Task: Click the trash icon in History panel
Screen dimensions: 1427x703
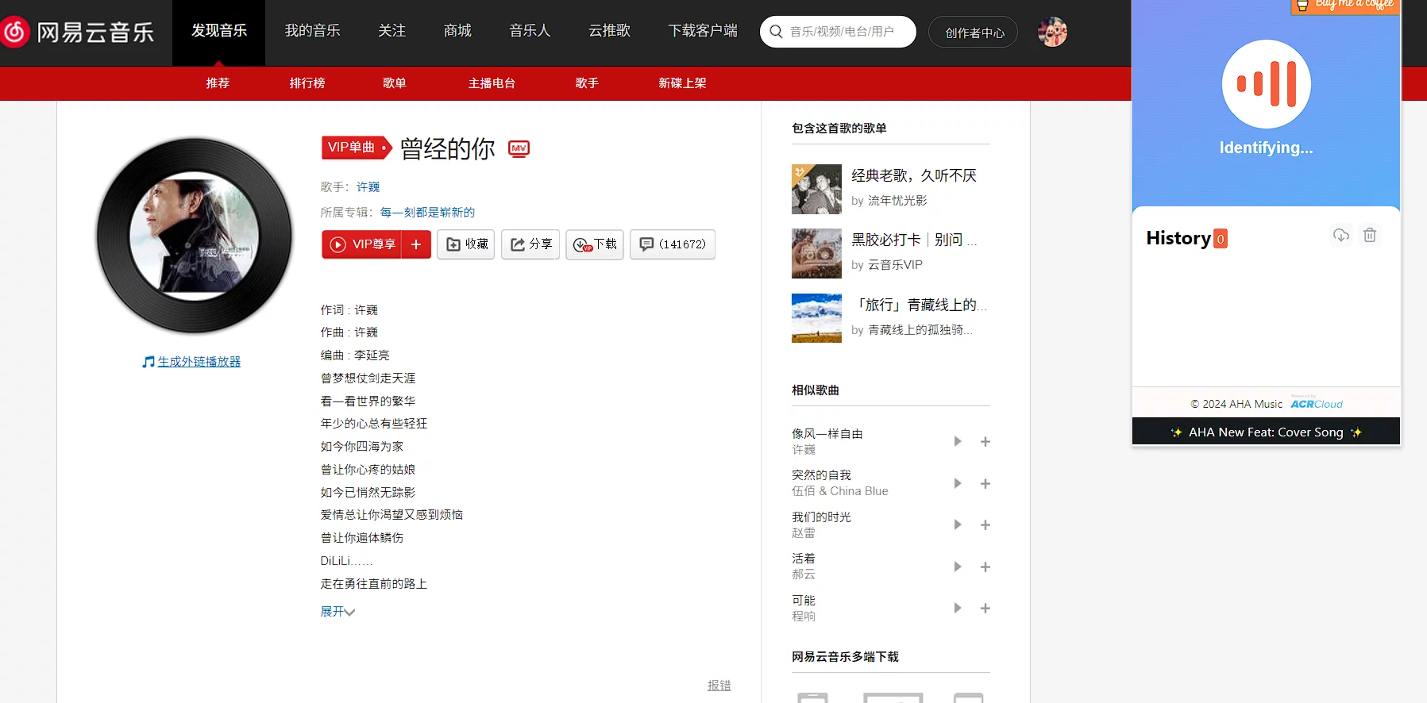Action: [x=1370, y=235]
